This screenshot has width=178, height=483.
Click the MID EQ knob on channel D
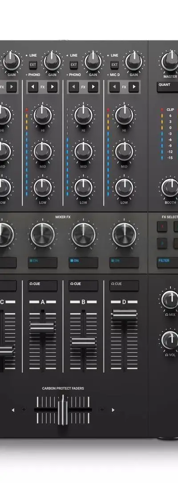click(x=124, y=152)
